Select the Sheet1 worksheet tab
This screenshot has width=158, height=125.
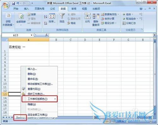[x=20, y=117]
